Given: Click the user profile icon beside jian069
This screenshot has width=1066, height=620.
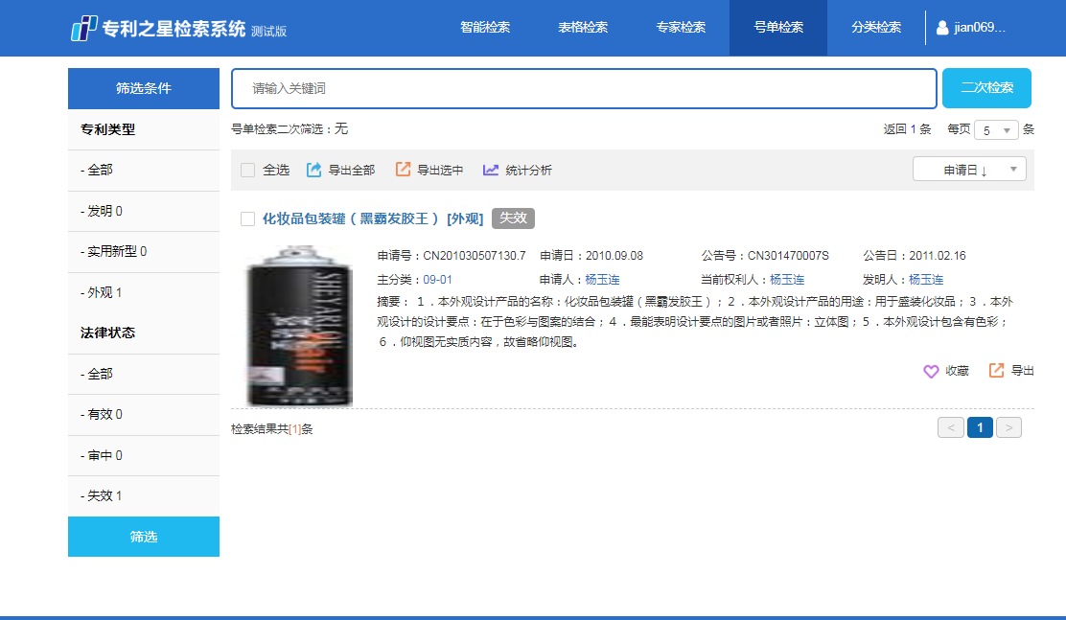Looking at the screenshot, I should pos(942,28).
